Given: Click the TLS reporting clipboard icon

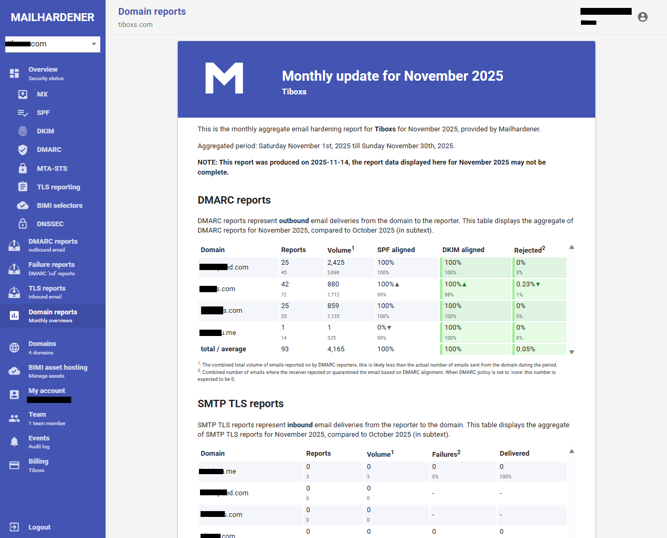Looking at the screenshot, I should point(23,187).
